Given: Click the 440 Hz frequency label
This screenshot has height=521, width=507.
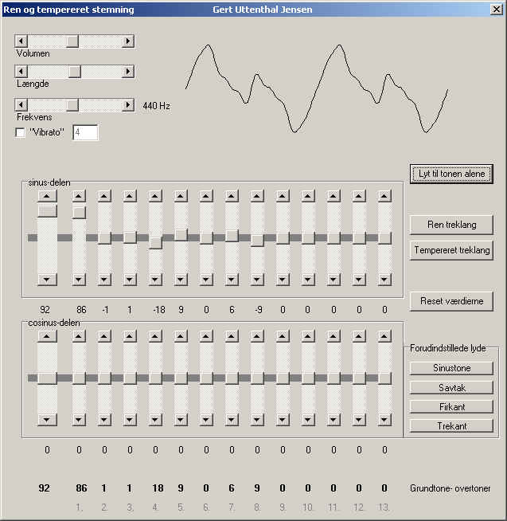Looking at the screenshot, I should [x=156, y=106].
